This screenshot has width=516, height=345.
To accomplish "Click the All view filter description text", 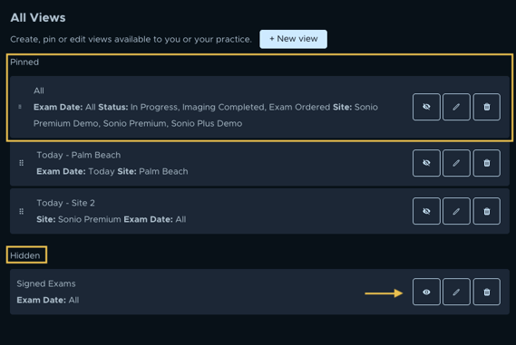I will click(206, 115).
